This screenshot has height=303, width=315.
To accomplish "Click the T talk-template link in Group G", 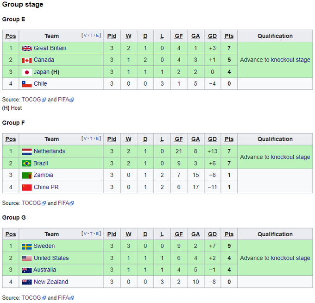I will click(91, 234).
